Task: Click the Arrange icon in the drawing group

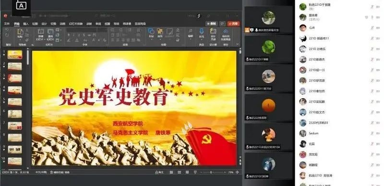Action: (160, 31)
